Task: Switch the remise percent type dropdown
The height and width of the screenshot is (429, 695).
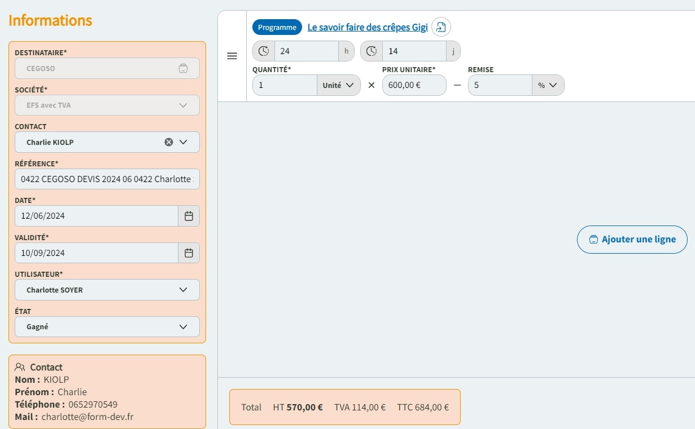Action: (547, 85)
